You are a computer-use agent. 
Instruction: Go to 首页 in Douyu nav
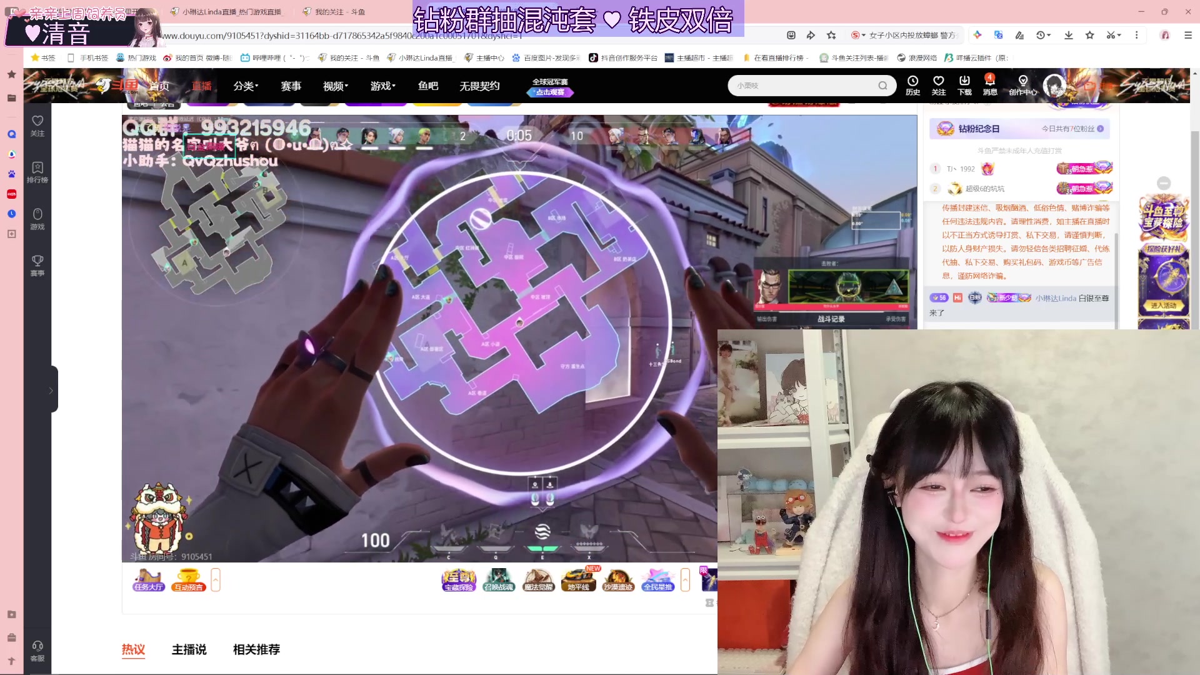point(159,86)
